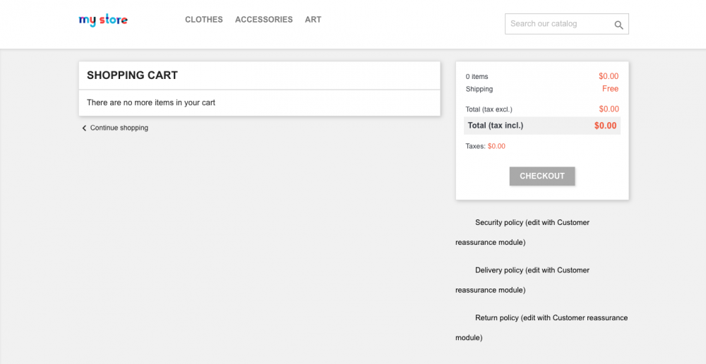The image size is (706, 364).
Task: Click the Total (tax excl.) label
Action: pyautogui.click(x=489, y=109)
